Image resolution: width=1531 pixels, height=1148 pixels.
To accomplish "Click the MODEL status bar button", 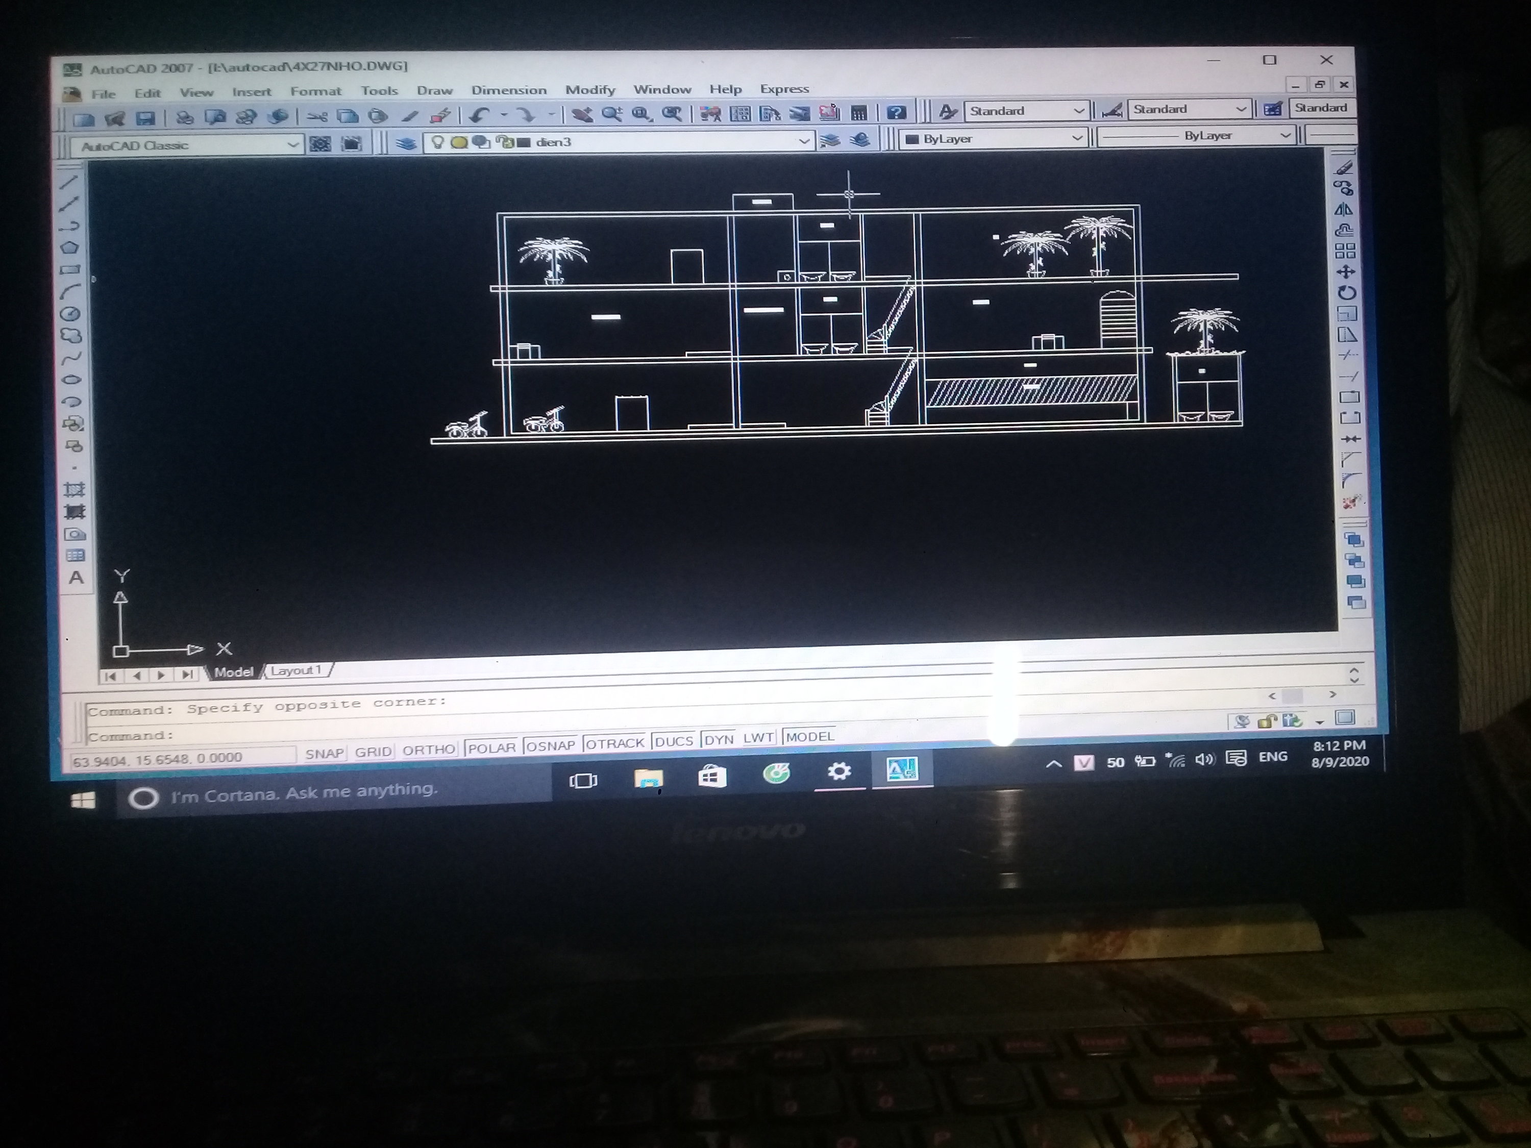I will (810, 737).
